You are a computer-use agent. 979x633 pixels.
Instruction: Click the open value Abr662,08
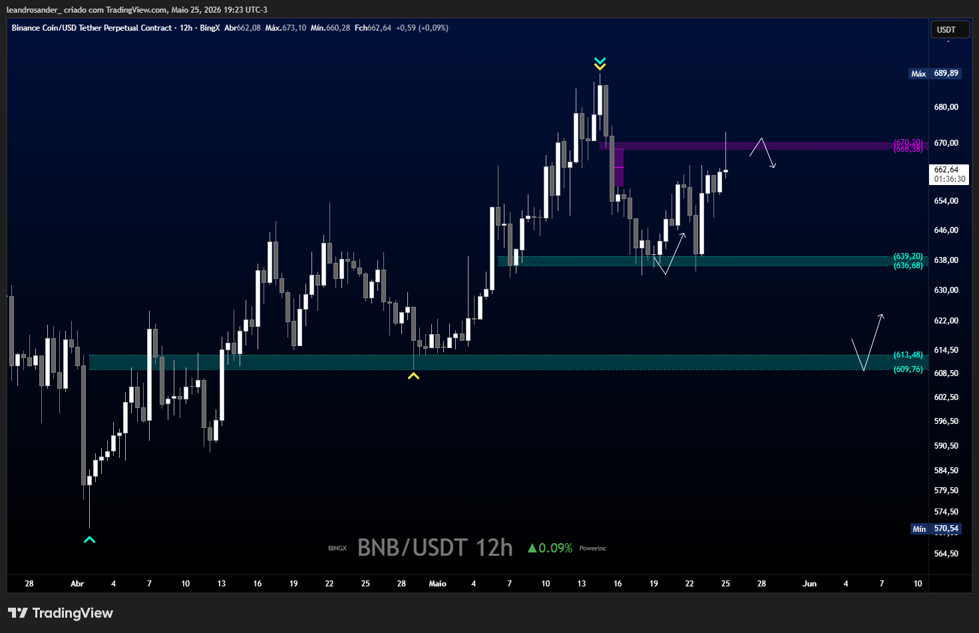coord(242,28)
